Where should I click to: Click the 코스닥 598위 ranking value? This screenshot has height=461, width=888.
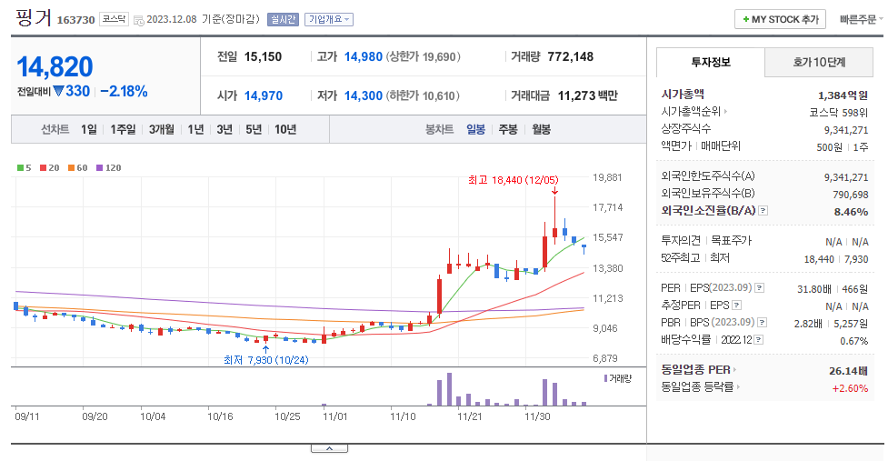838,113
